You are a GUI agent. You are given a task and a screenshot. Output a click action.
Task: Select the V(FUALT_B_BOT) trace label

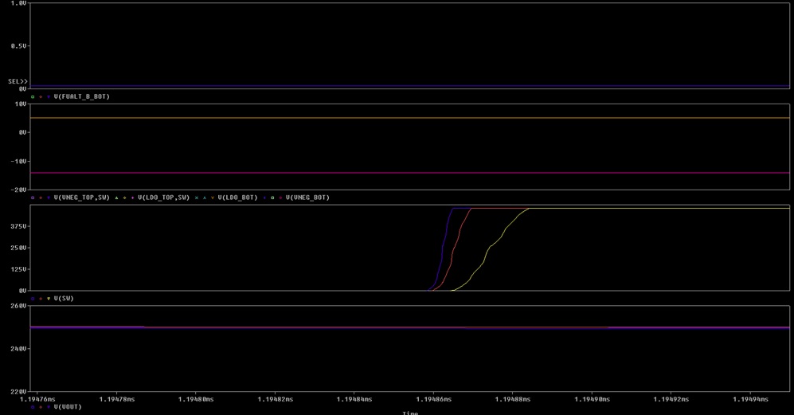tap(81, 97)
